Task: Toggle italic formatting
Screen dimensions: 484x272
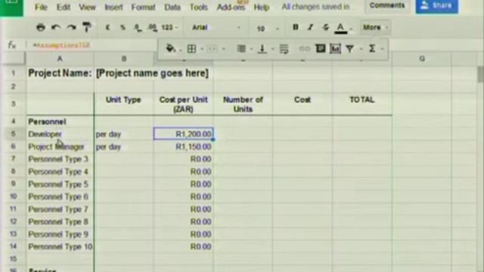Action: coord(311,27)
